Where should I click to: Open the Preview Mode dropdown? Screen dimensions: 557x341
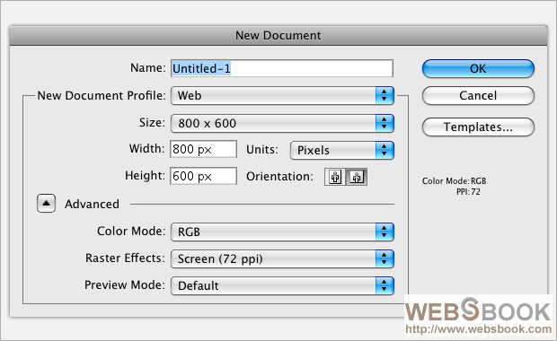[x=282, y=285]
